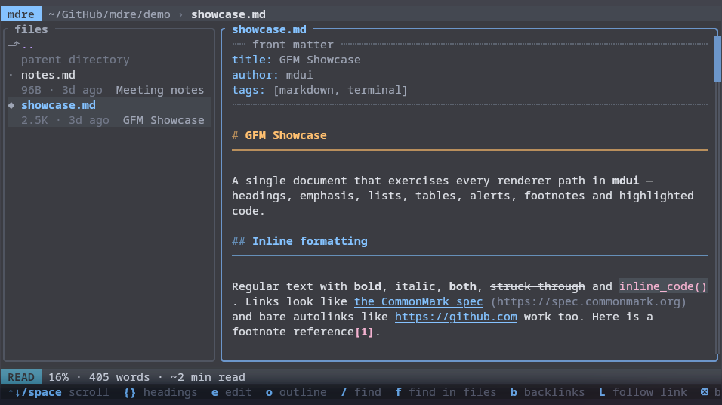Click the backspace icon in the footer

(x=705, y=392)
